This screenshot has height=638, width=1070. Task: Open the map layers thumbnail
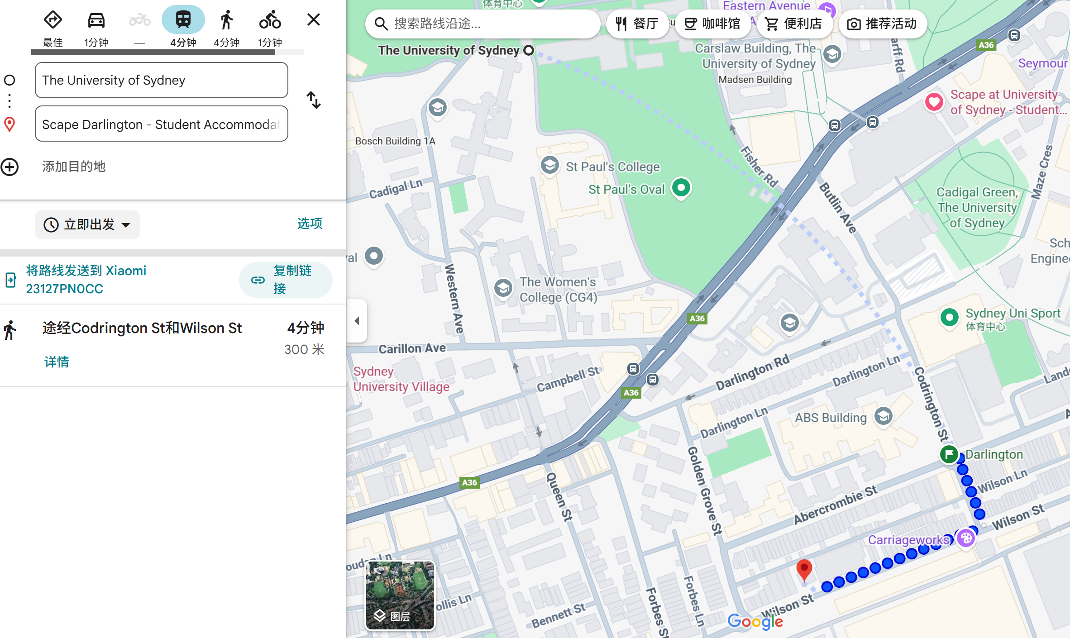[400, 595]
